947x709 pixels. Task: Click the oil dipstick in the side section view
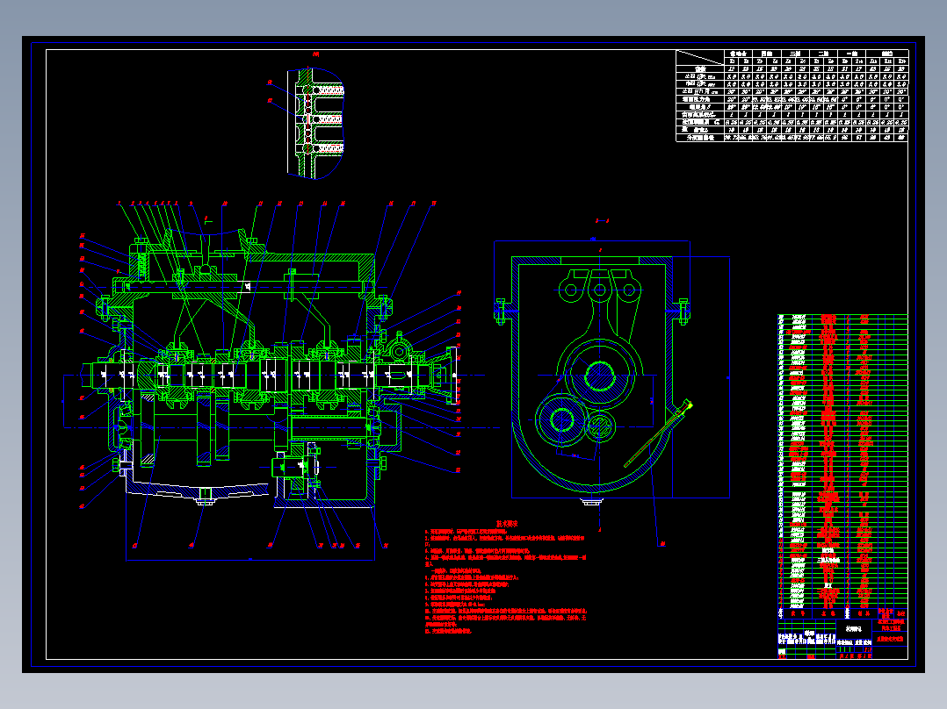pos(659,433)
